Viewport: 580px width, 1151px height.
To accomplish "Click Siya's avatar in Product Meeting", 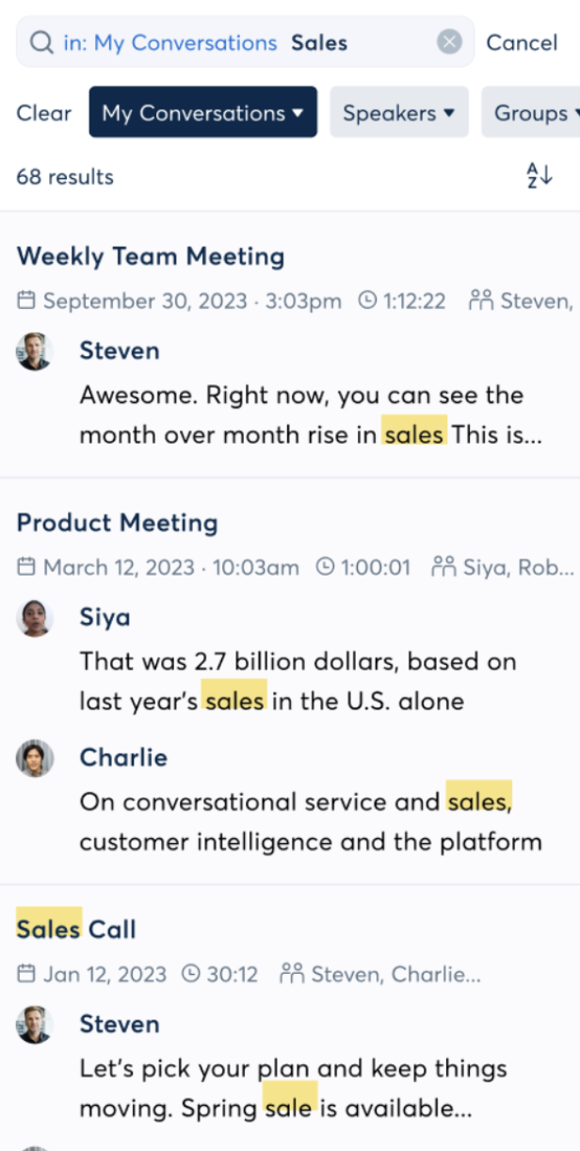I will click(x=34, y=618).
